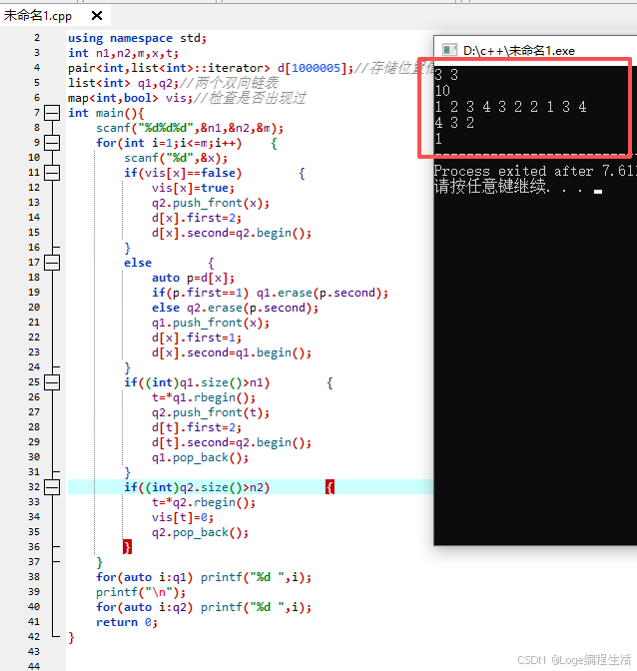The width and height of the screenshot is (637, 671).
Task: Collapse the if block fold at line 11
Action: pyautogui.click(x=52, y=173)
